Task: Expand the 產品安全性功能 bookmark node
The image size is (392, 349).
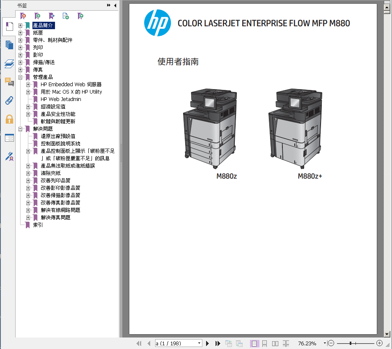Action: click(28, 114)
